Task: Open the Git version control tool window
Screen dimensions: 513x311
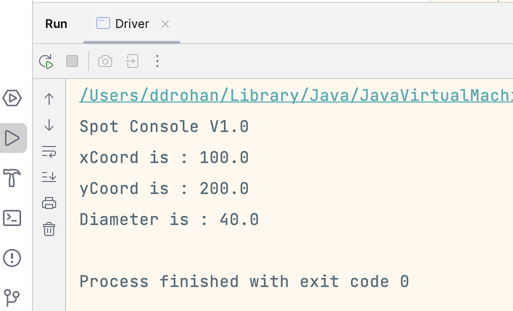Action: click(x=12, y=297)
